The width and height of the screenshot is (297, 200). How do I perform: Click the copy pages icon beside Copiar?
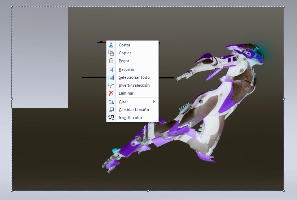point(111,53)
